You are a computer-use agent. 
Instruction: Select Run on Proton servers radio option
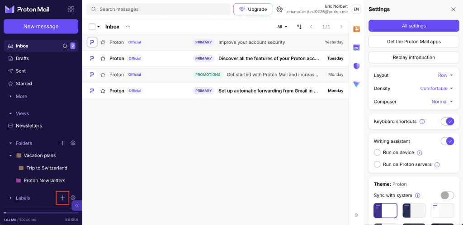pyautogui.click(x=377, y=164)
